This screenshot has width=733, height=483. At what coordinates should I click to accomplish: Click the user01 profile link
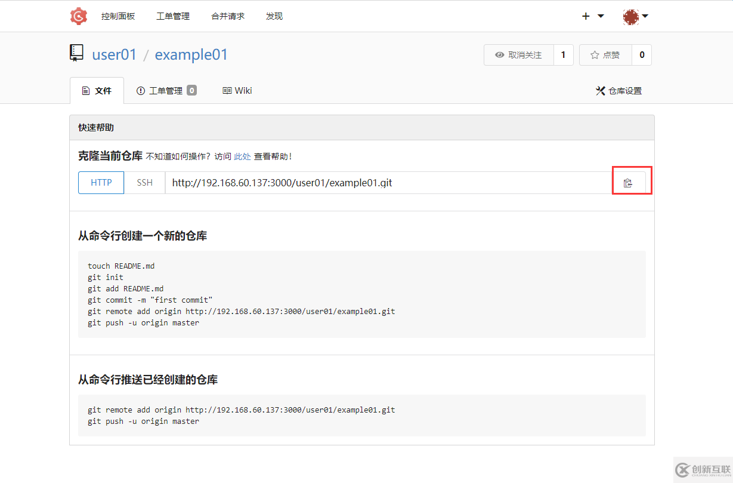tap(115, 54)
